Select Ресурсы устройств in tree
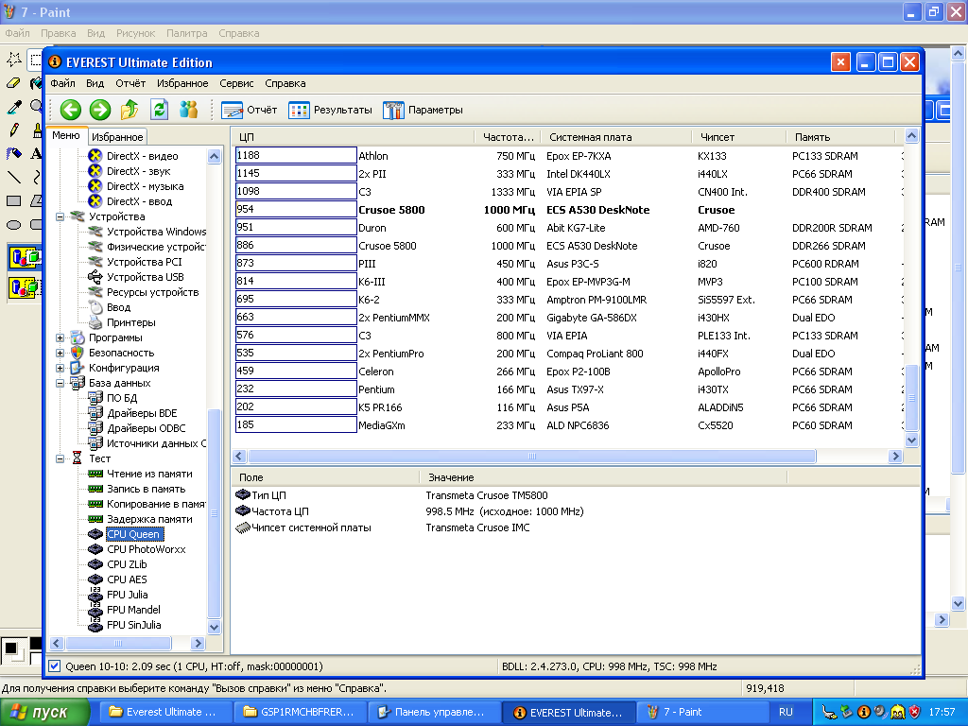The width and height of the screenshot is (968, 726). [152, 292]
